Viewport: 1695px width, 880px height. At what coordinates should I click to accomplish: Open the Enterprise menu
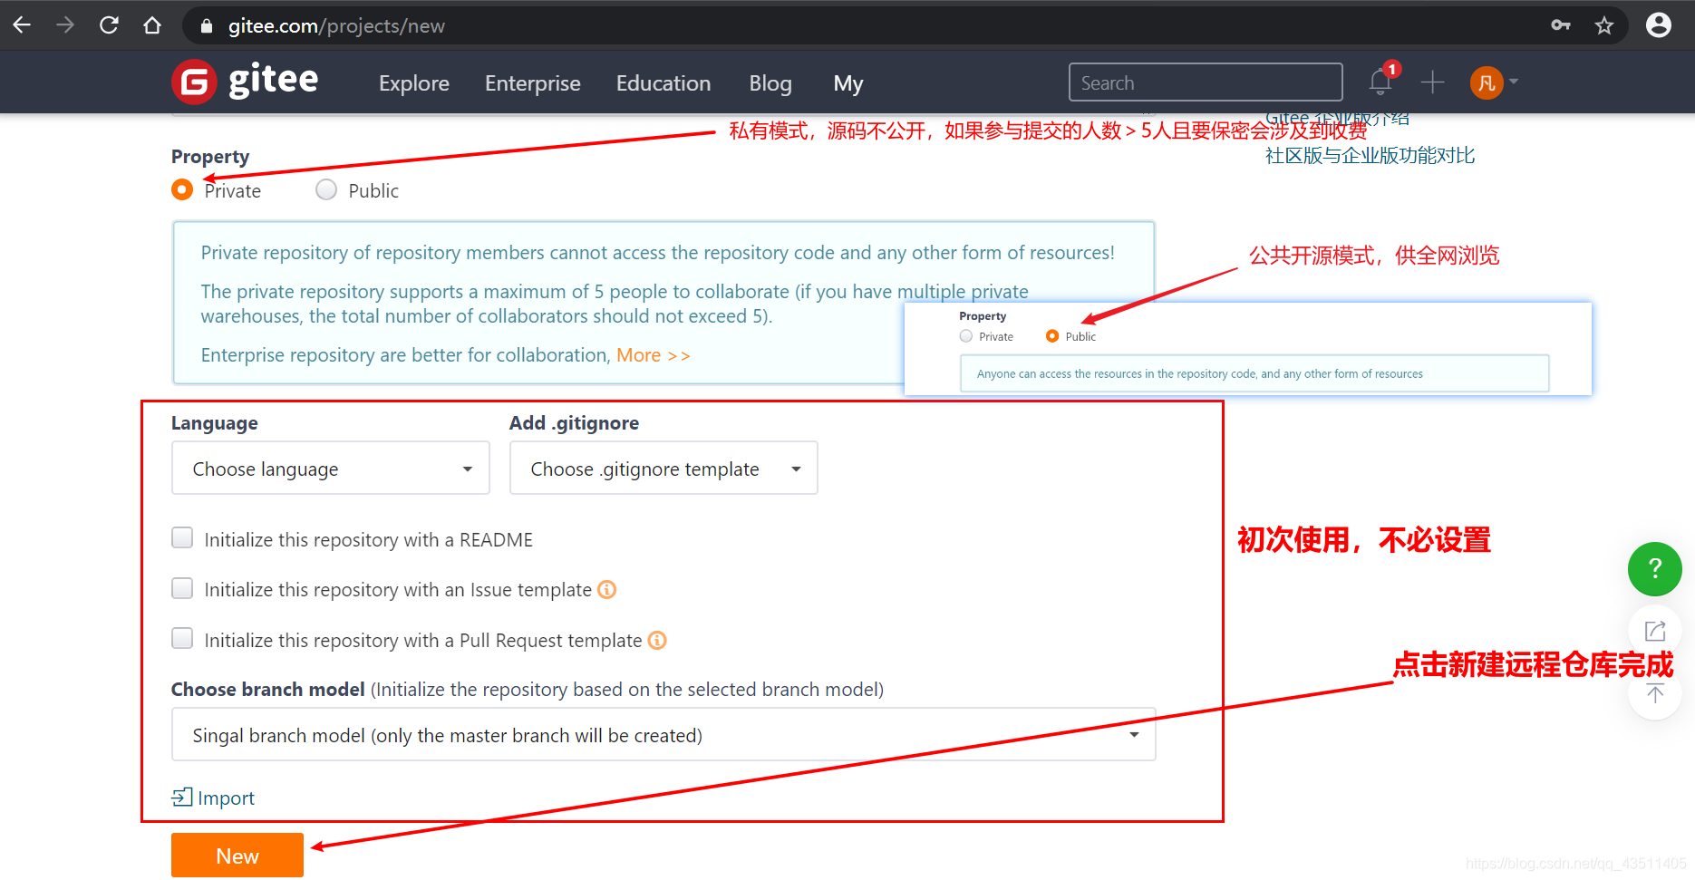click(x=533, y=83)
